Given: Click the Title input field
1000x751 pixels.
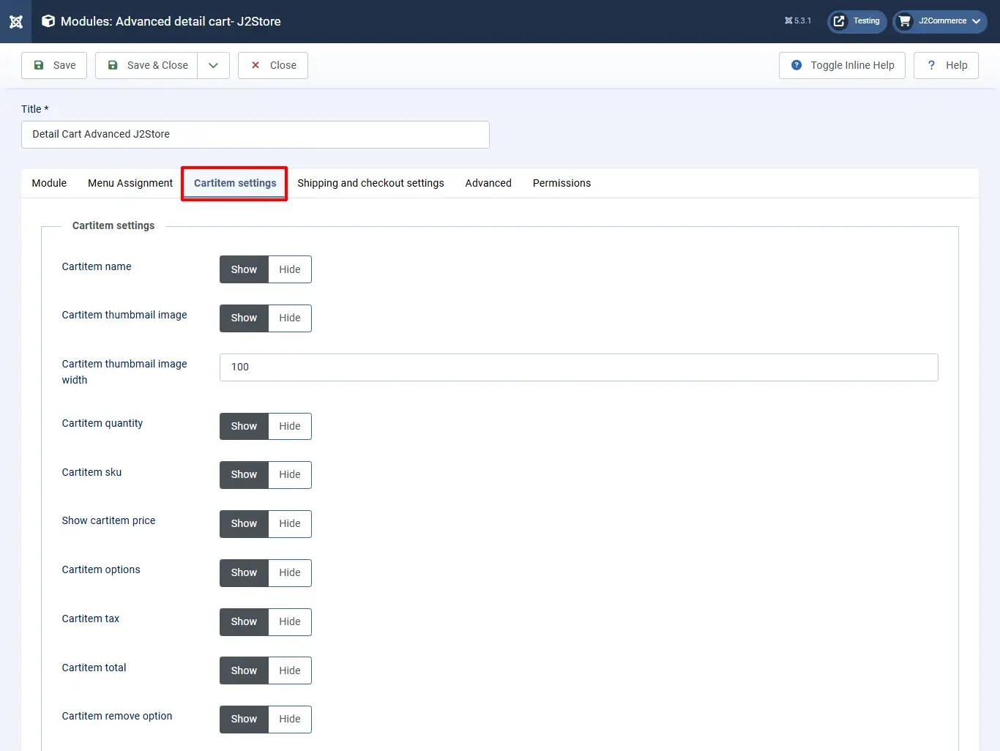Looking at the screenshot, I should (x=255, y=135).
